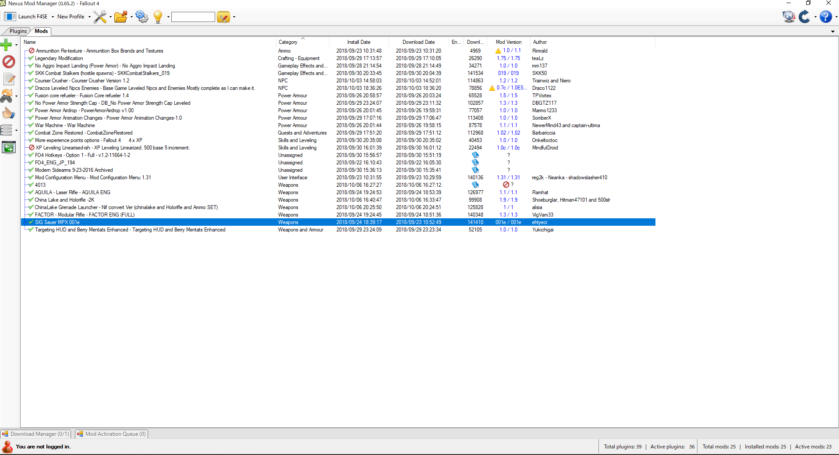Expand dropdown next to the binoculars icon

point(16,96)
